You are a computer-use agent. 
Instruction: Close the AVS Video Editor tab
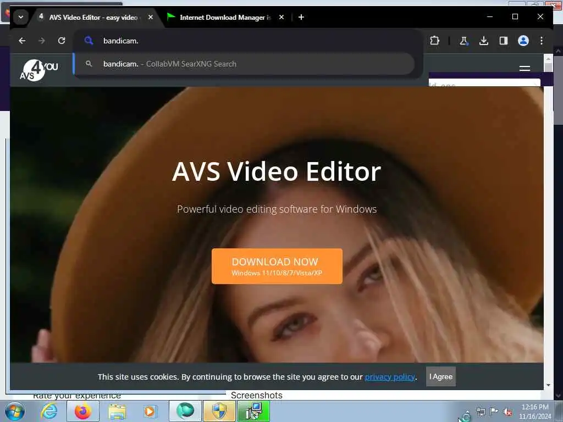click(x=151, y=17)
